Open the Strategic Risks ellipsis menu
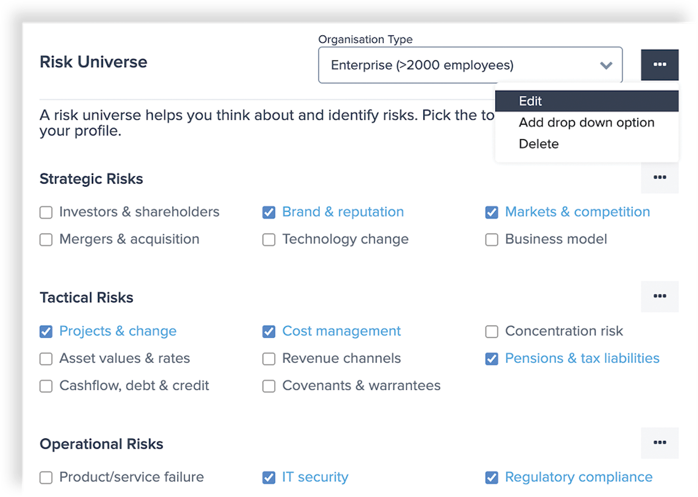The image size is (698, 497). (660, 177)
